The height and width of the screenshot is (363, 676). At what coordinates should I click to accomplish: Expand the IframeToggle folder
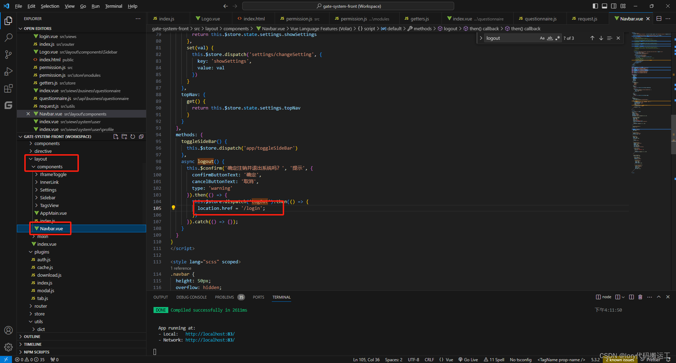tap(53, 174)
